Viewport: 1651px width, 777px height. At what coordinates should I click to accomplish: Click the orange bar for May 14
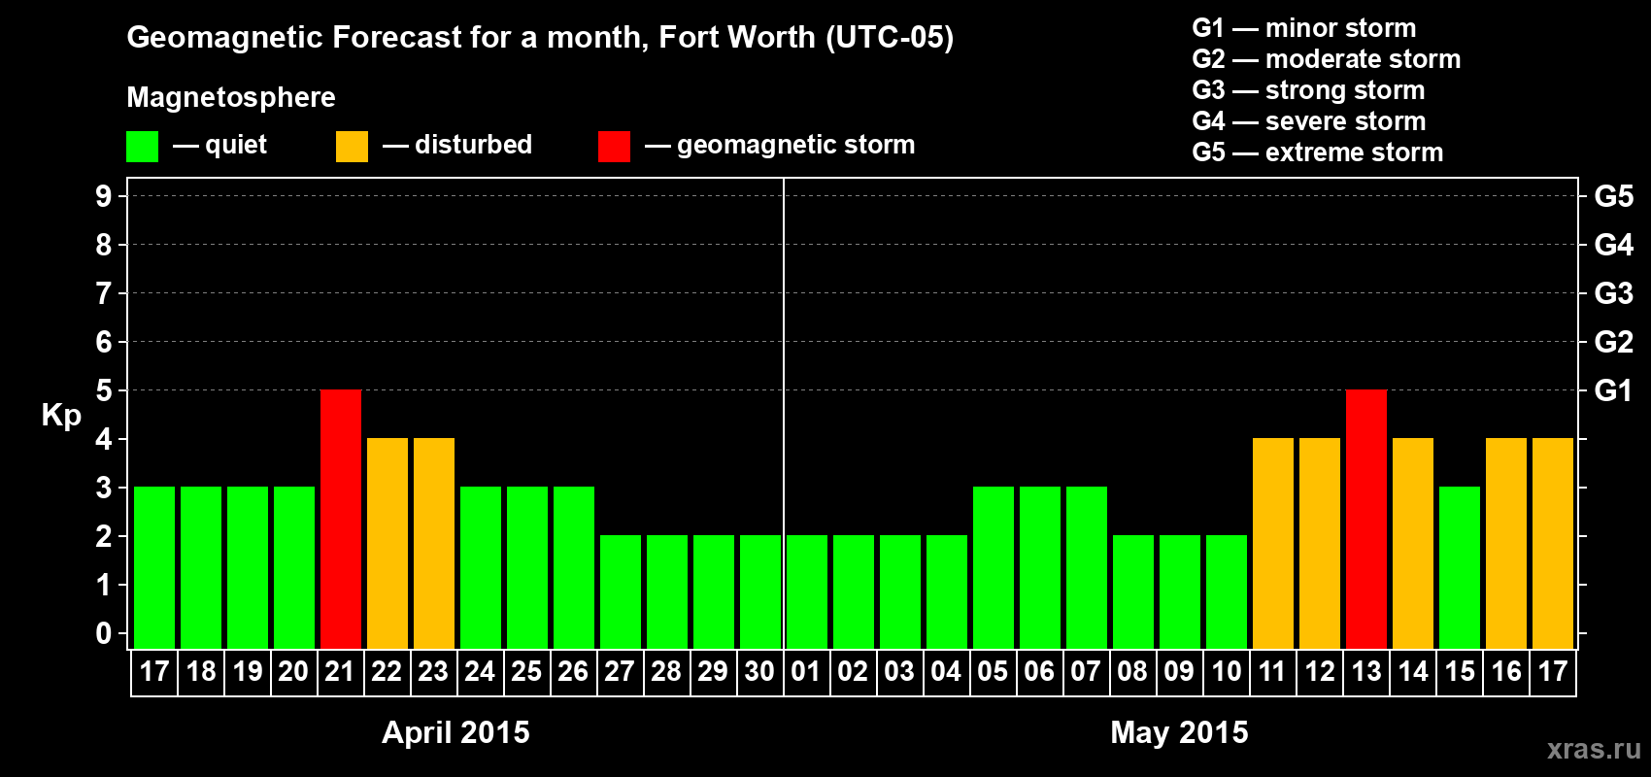(x=1413, y=543)
